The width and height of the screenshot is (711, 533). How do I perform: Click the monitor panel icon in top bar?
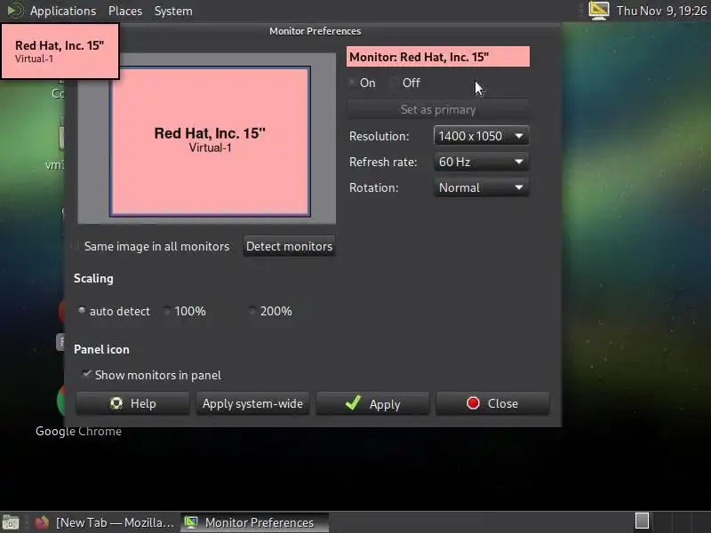[x=598, y=11]
